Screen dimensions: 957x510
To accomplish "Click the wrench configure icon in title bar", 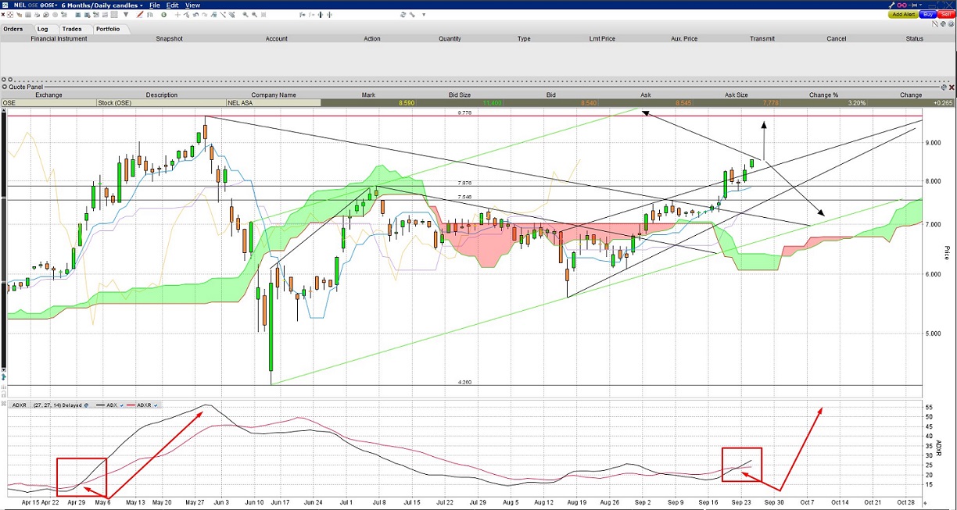I will (892, 5).
